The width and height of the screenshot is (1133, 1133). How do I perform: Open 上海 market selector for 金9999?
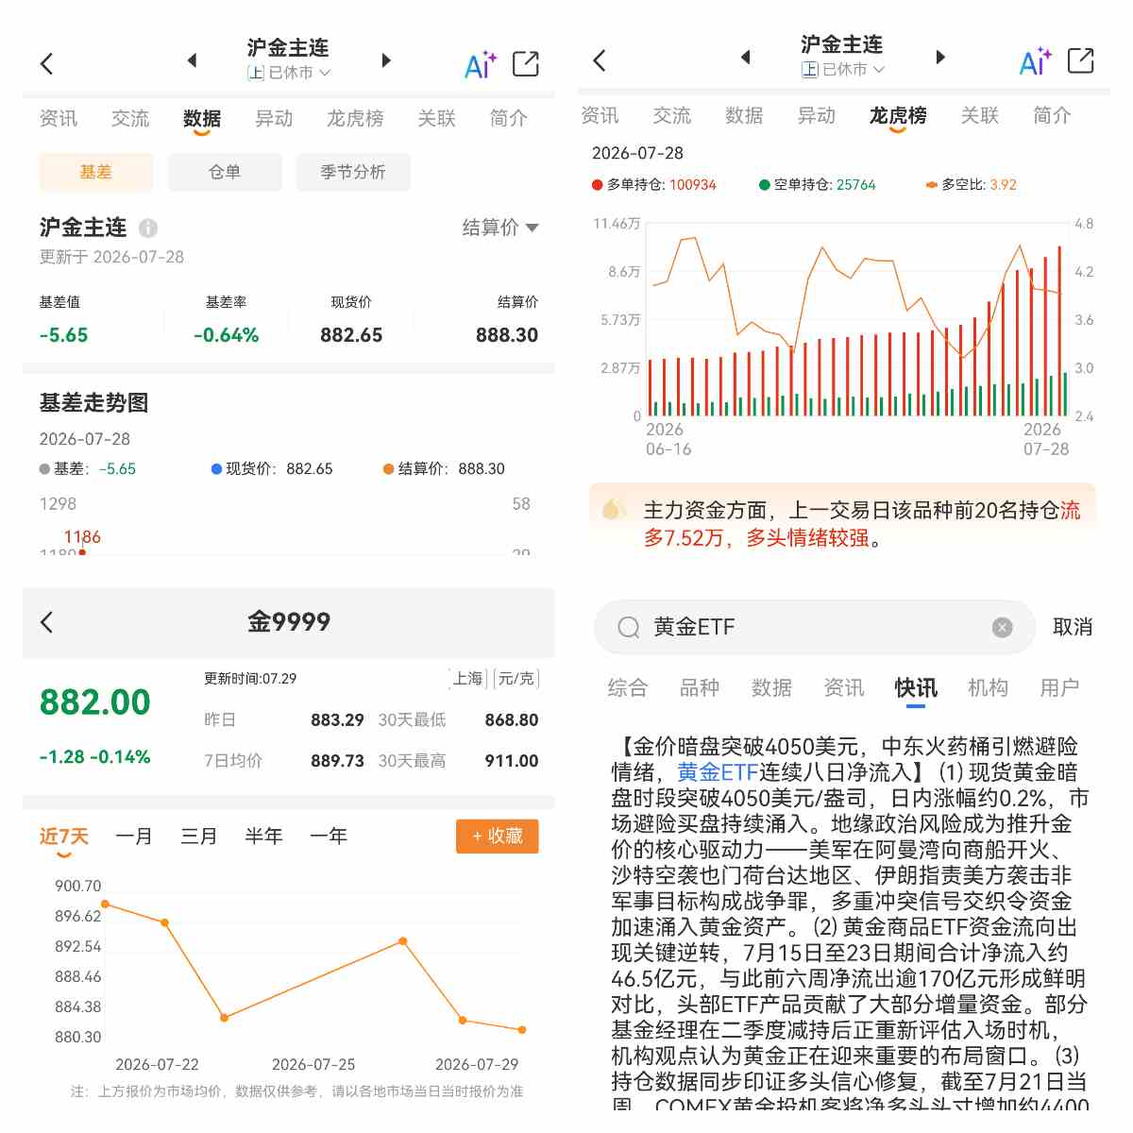tap(468, 678)
